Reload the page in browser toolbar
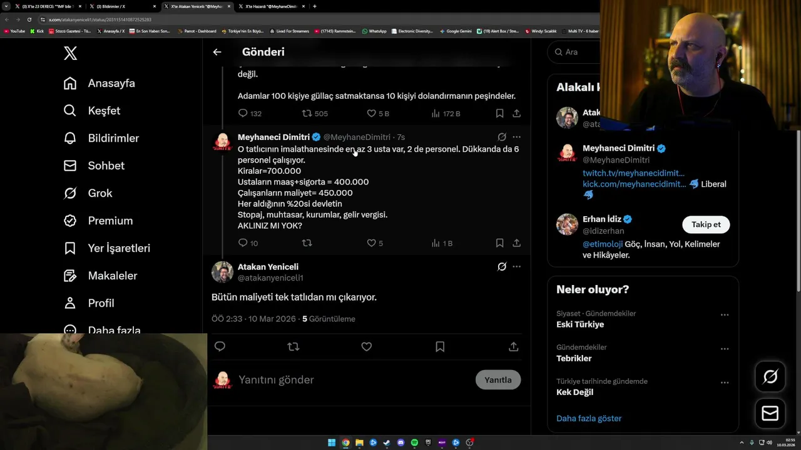Screen dimensions: 801x450 [29, 19]
